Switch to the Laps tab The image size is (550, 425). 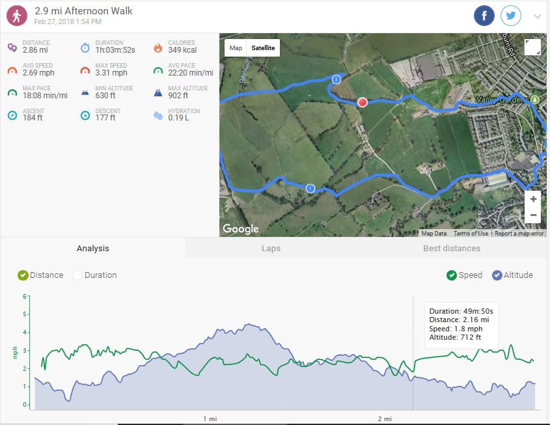click(x=271, y=249)
